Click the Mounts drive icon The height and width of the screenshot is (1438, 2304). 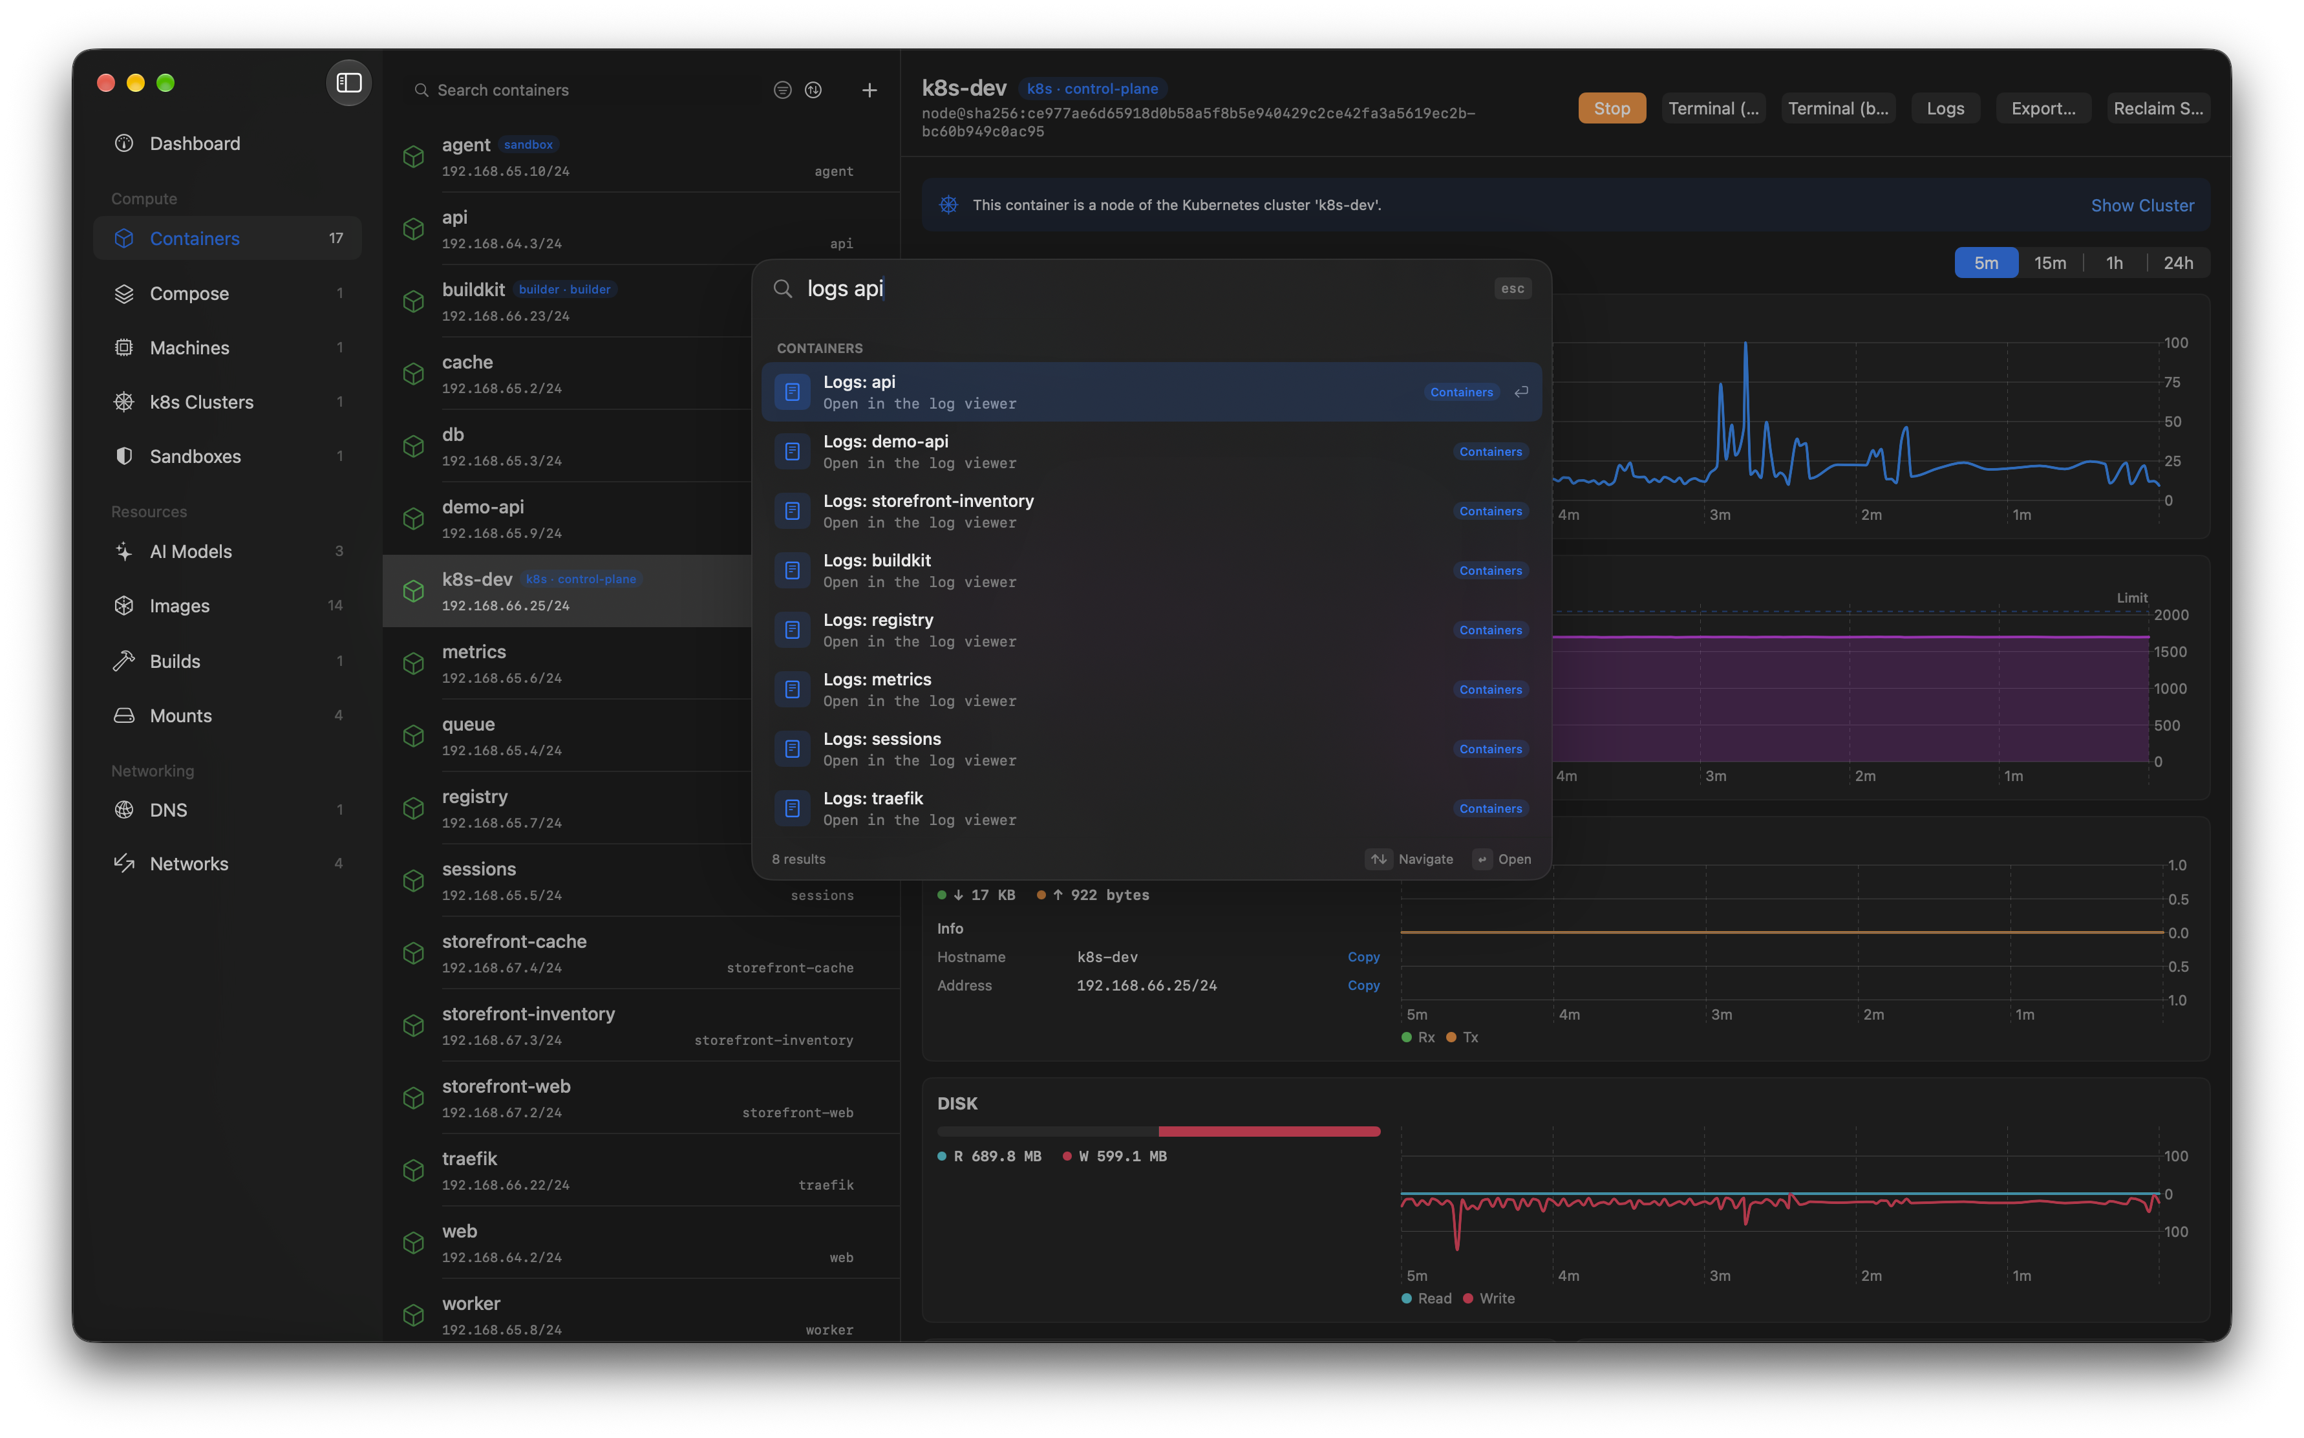click(x=123, y=715)
